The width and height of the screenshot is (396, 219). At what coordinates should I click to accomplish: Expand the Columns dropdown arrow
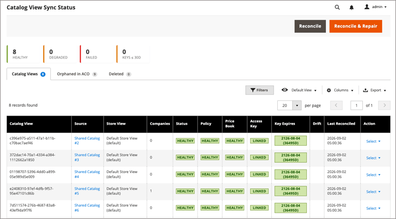coord(352,90)
